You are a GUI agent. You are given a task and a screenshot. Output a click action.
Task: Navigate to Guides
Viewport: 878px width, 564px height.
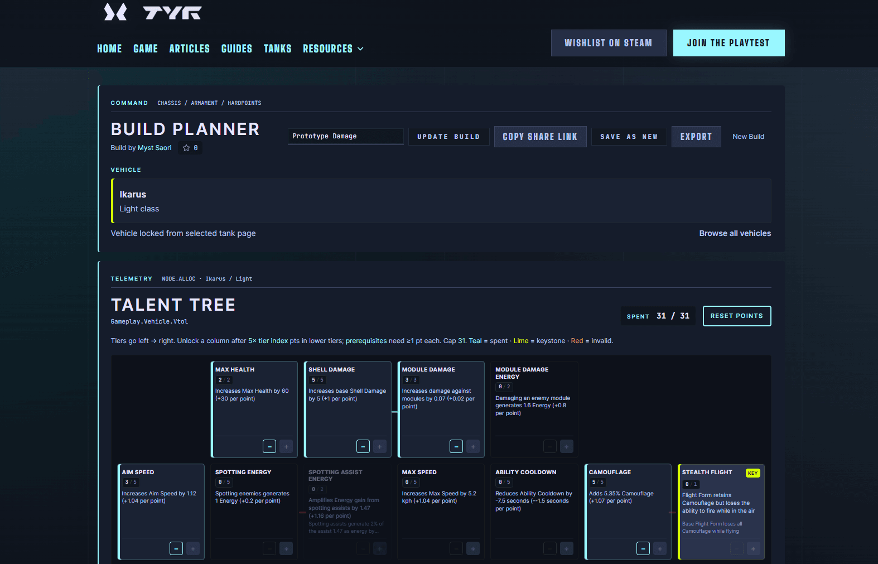pos(237,49)
